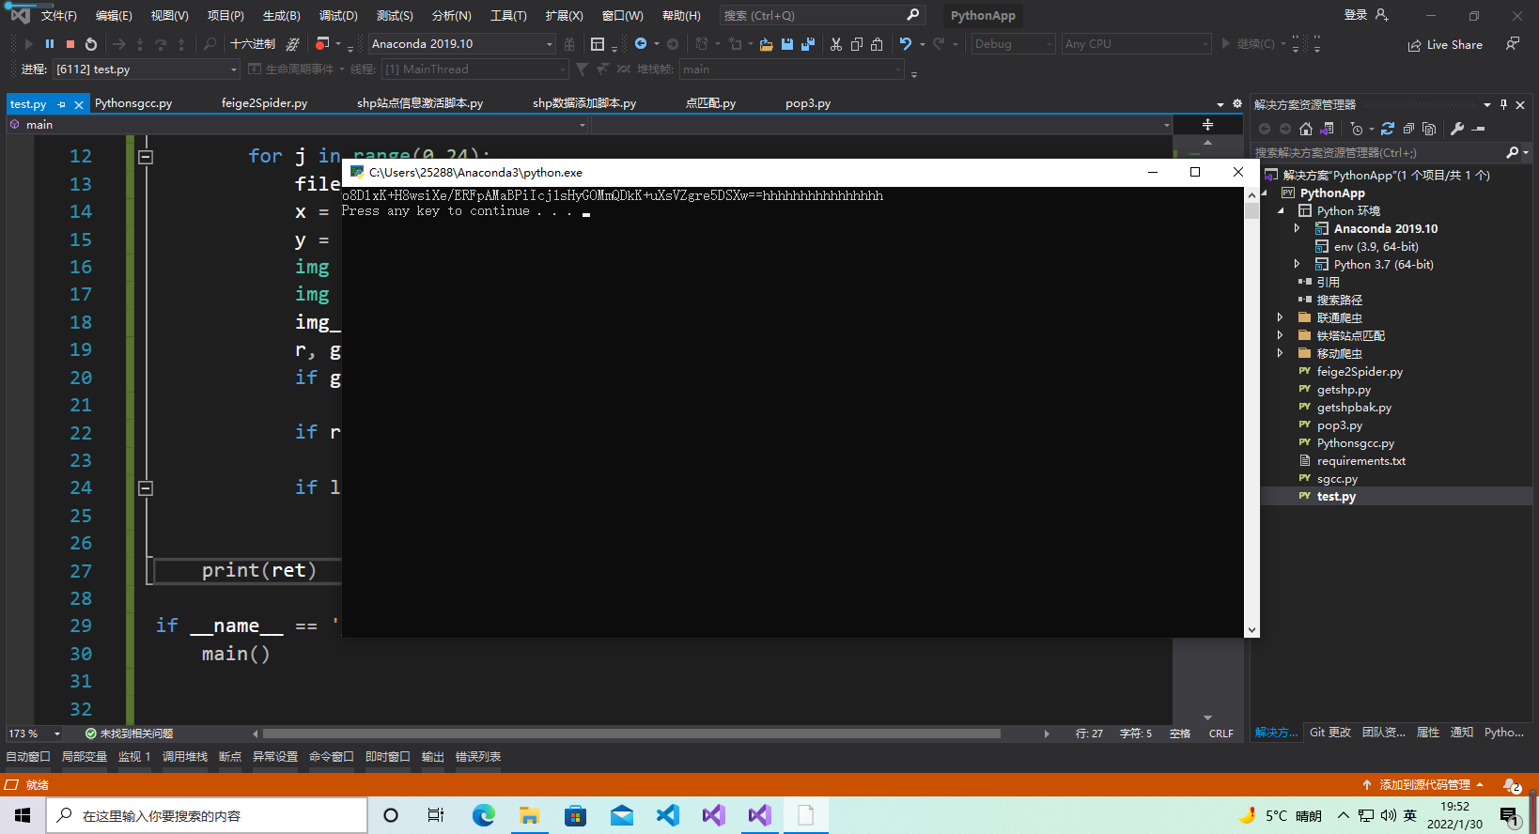Click the editor horizontal scrollbar thumb
Screen dimensions: 1539x834
631,734
